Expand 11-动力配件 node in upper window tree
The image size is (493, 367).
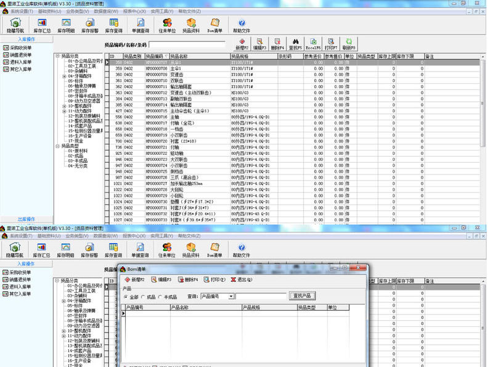(x=64, y=111)
